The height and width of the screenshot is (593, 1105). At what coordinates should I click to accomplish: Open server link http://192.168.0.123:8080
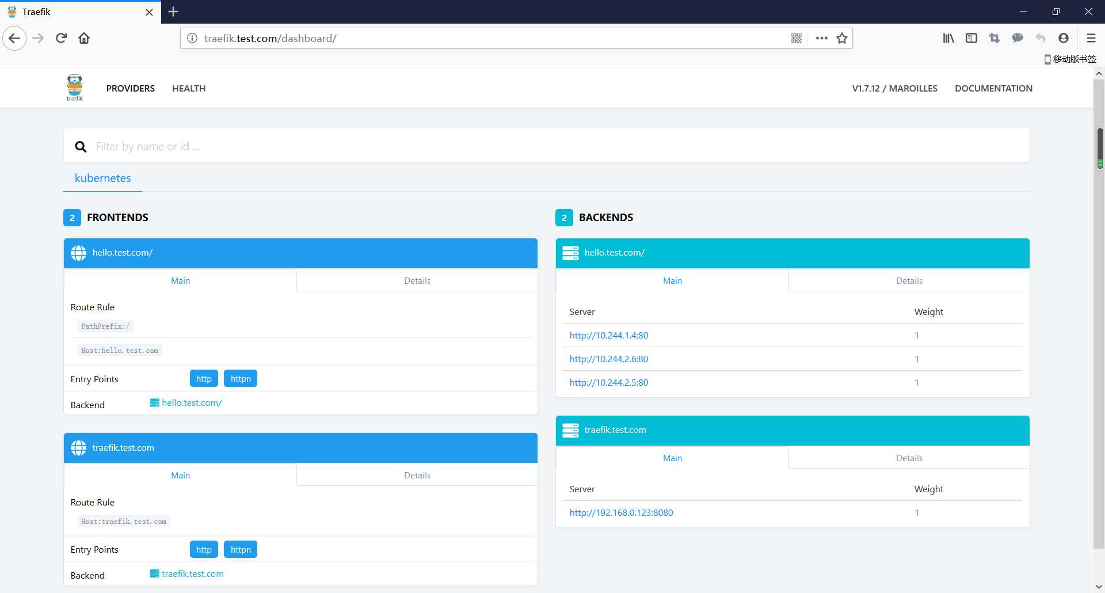click(x=621, y=513)
